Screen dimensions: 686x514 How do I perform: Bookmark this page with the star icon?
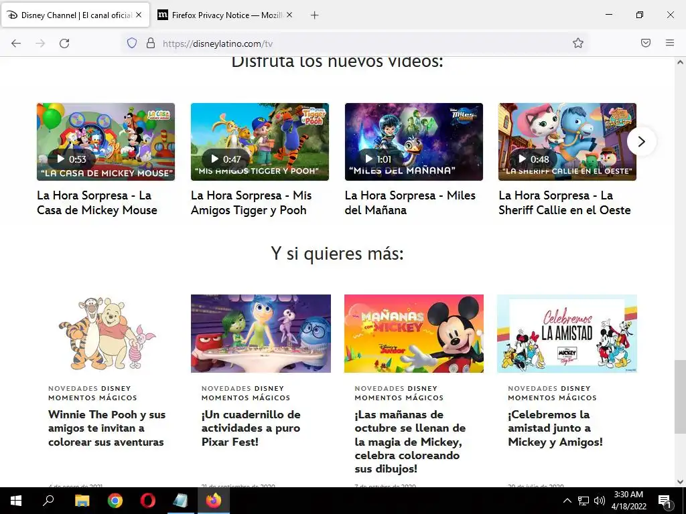578,44
